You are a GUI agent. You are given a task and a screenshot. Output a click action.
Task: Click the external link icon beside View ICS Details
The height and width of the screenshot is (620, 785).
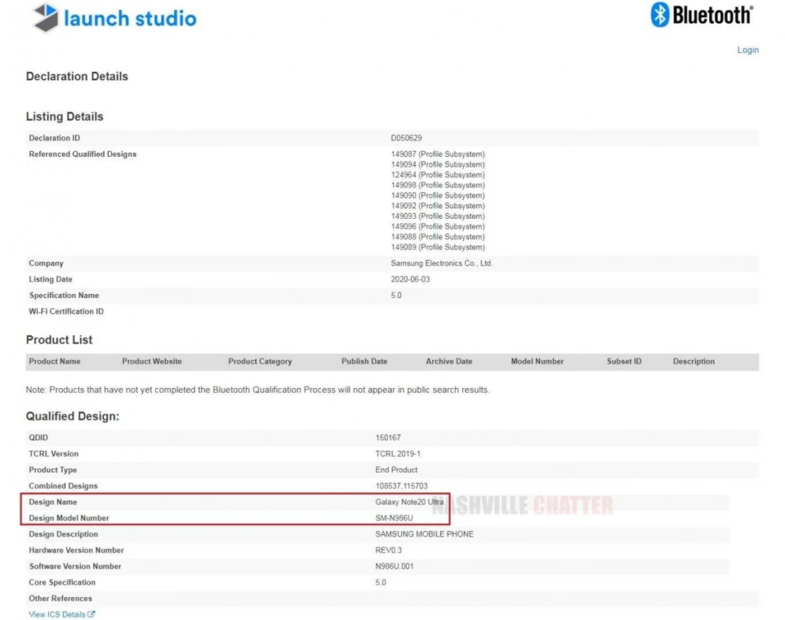coord(90,614)
